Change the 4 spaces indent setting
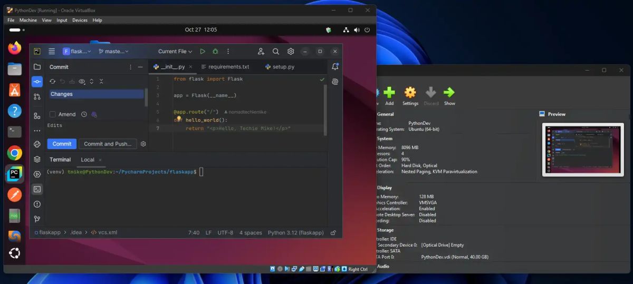This screenshot has height=284, width=633. [251, 232]
